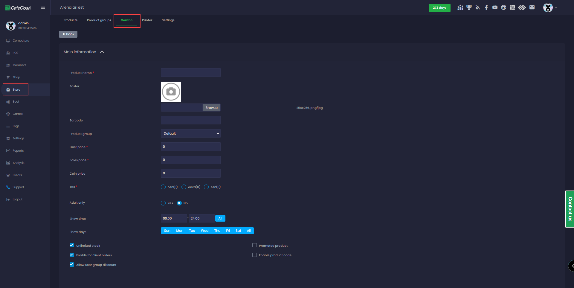
Task: Click the poster camera placeholder image
Action: (171, 92)
